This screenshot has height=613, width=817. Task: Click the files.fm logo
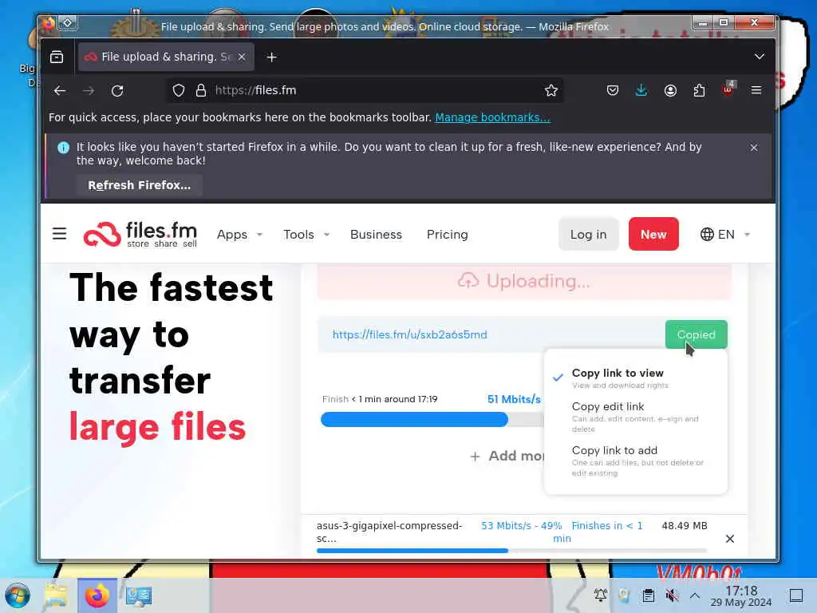pos(140,234)
